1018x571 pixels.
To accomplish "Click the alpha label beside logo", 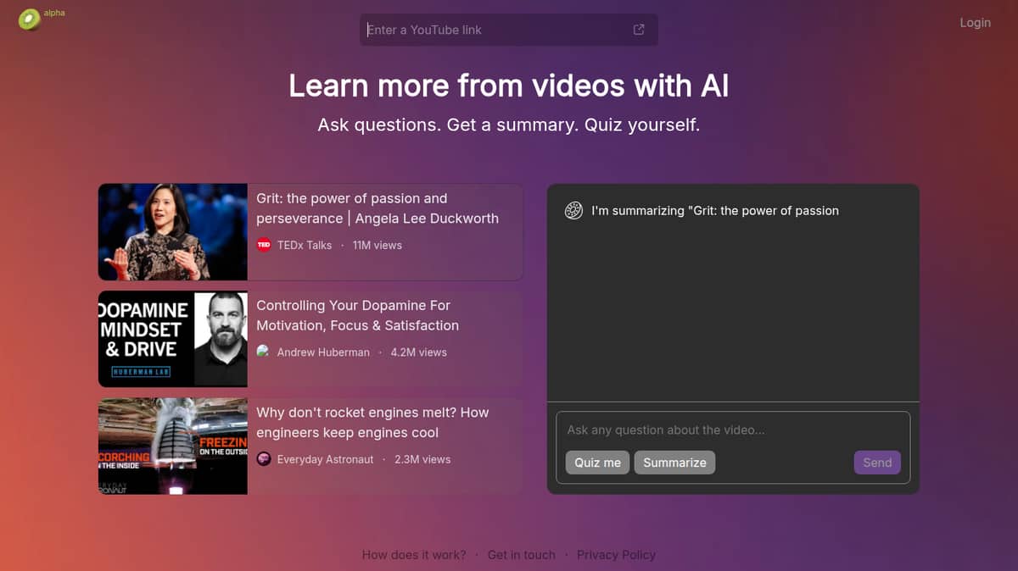I will click(x=54, y=13).
